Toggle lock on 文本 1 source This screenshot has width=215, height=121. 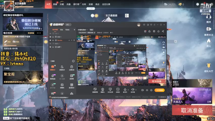point(53,37)
